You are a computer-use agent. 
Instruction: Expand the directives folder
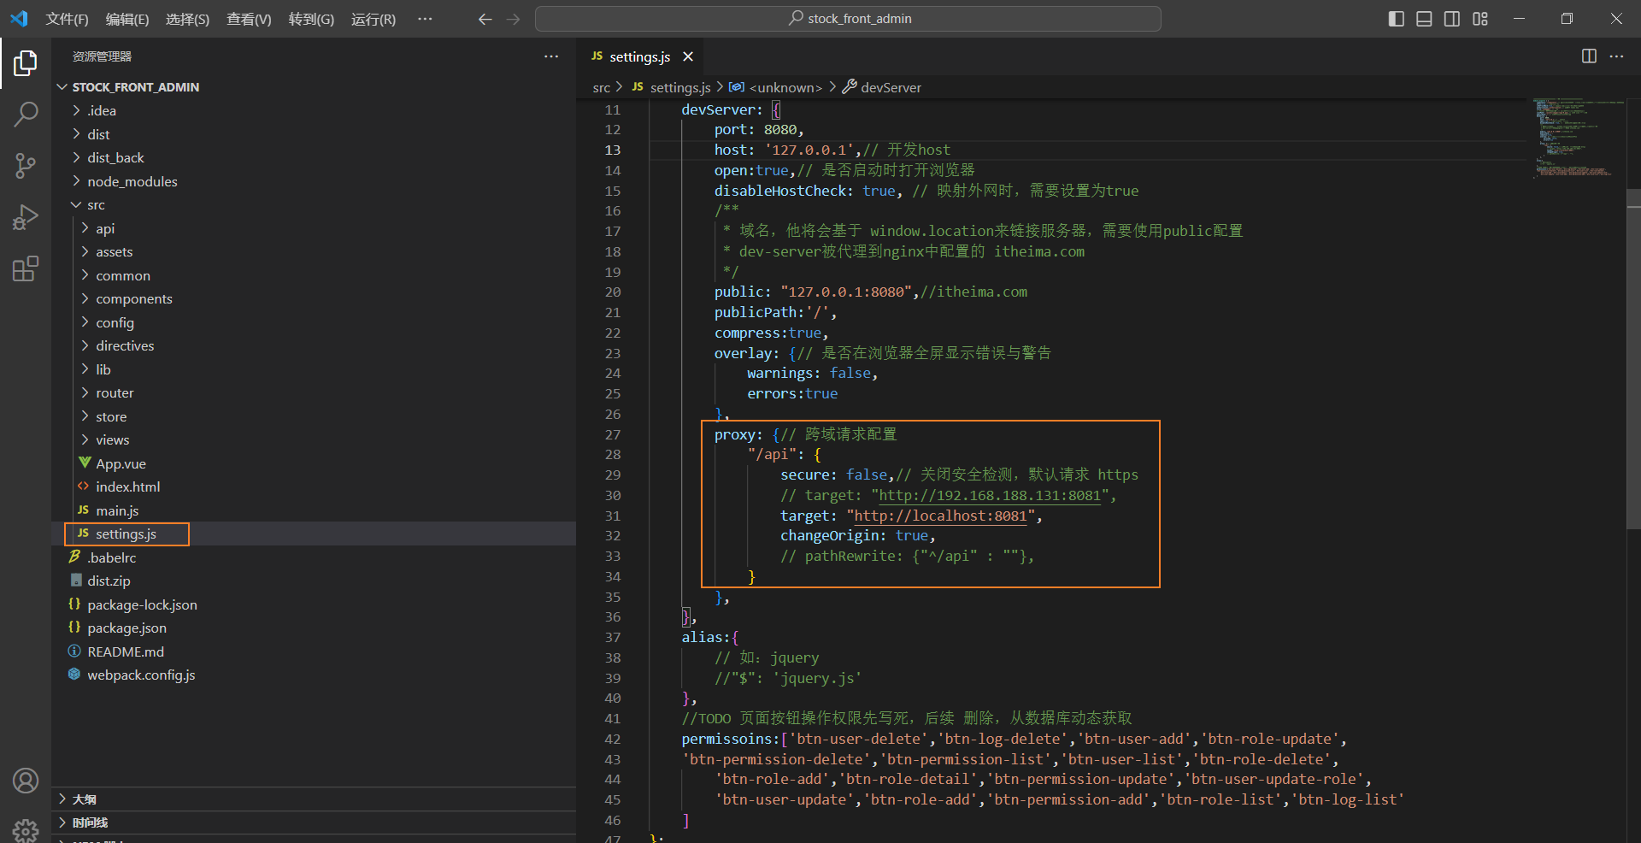314,345
